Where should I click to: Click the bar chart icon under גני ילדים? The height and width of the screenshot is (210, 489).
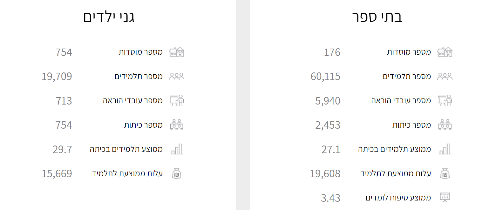tap(177, 149)
